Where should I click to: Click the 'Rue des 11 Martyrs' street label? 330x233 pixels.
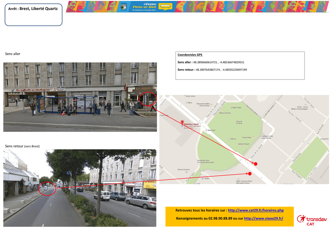[x=295, y=116]
